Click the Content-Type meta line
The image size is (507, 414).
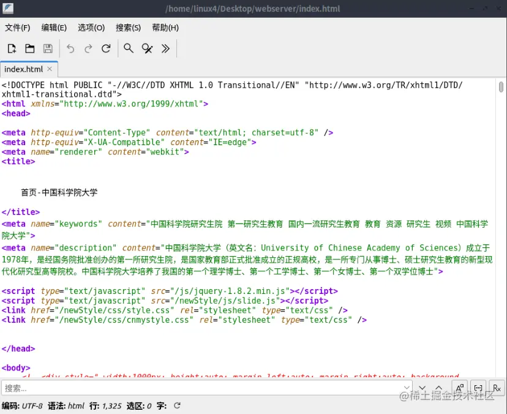tap(167, 133)
